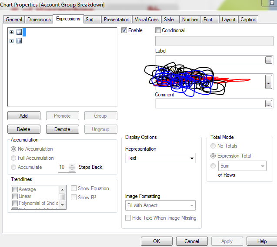277x247 pixels.
Task: Expand the second expression tree node
Action: (x=11, y=41)
